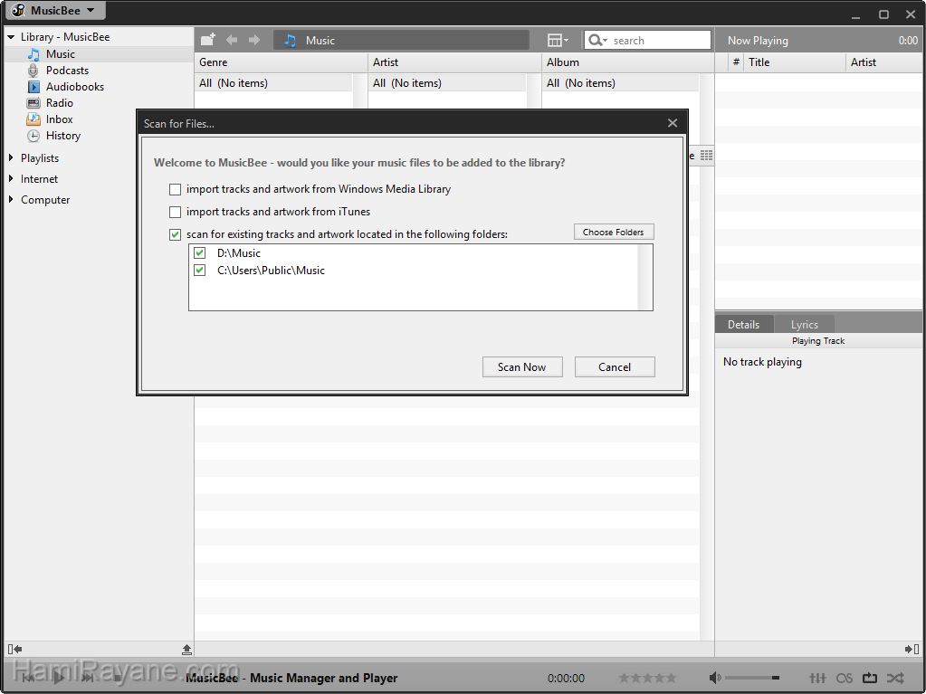Image resolution: width=926 pixels, height=694 pixels.
Task: Expand the Internet node
Action: pyautogui.click(x=11, y=178)
